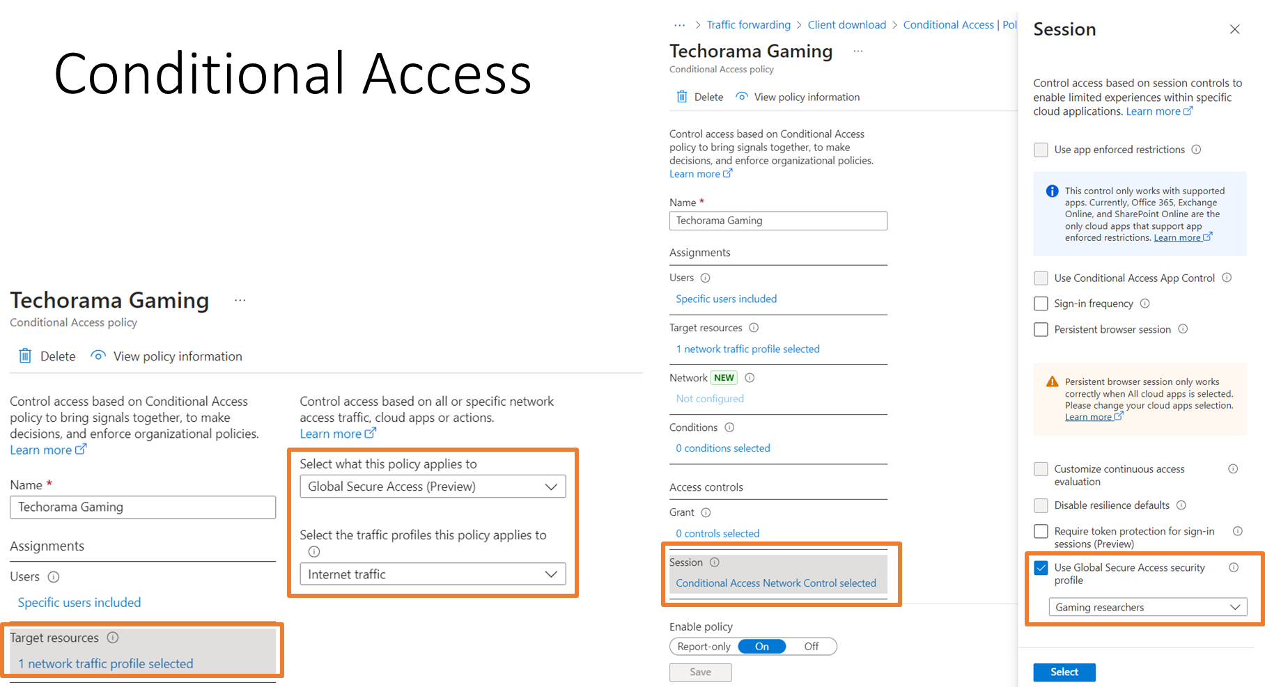1265x687 pixels.
Task: Enable Use Conditional Access App Control
Action: (x=1041, y=278)
